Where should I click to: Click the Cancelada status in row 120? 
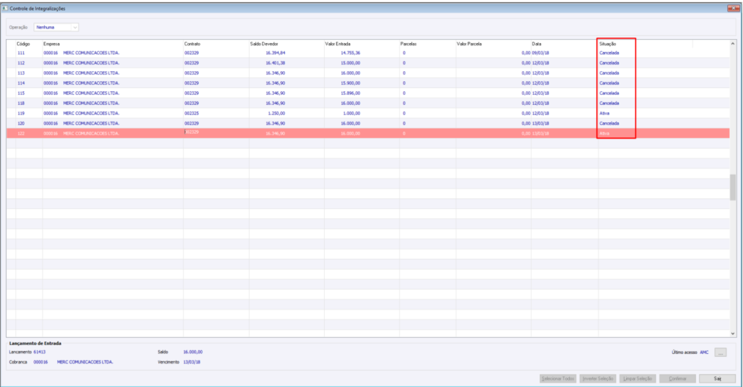(609, 123)
